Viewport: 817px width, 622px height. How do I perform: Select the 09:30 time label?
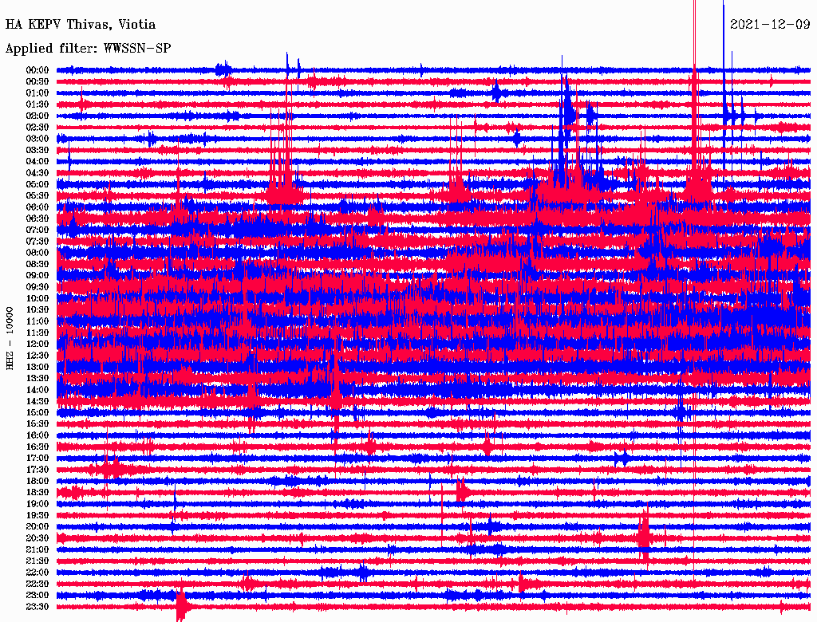click(37, 286)
